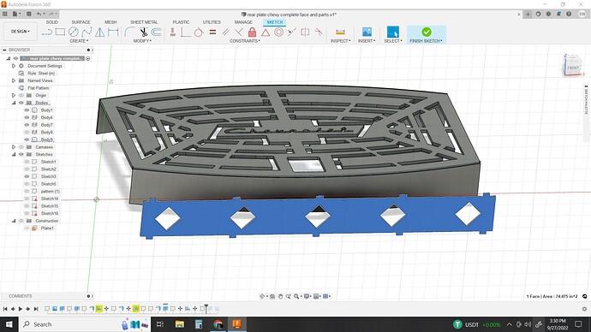The height and width of the screenshot is (332, 591).
Task: Select the Trim scissors tool
Action: [x=143, y=32]
